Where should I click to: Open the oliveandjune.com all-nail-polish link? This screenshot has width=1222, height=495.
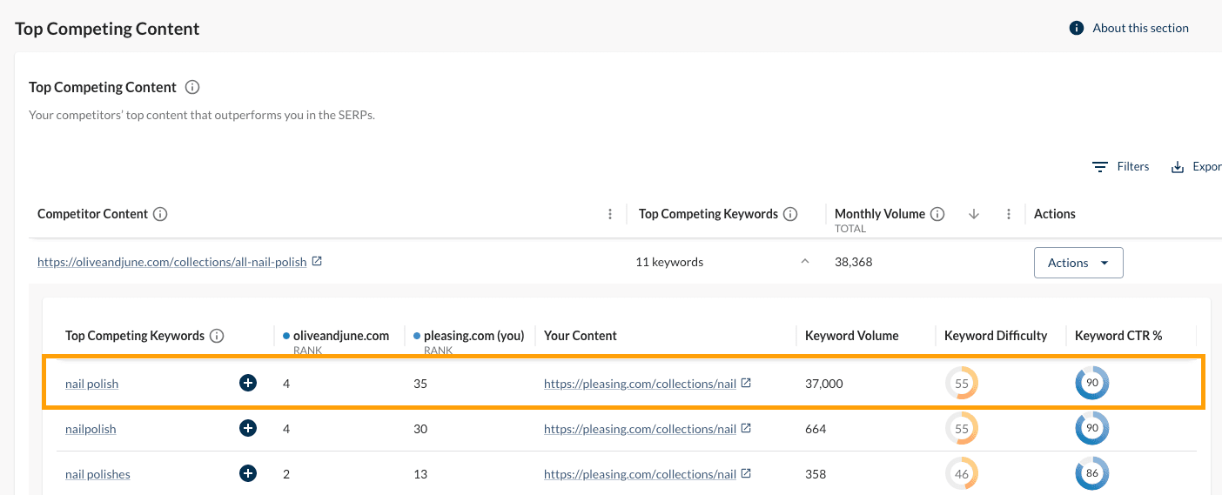point(171,262)
